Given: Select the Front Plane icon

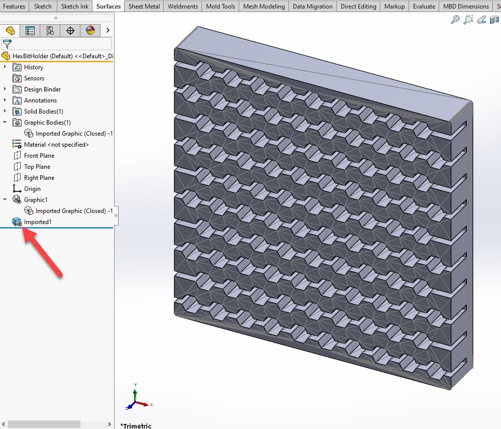Looking at the screenshot, I should coord(17,156).
